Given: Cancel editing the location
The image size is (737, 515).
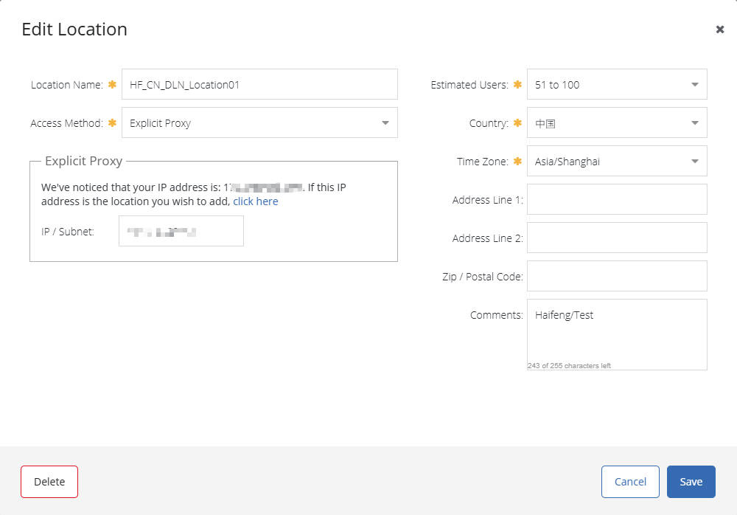Looking at the screenshot, I should (630, 482).
